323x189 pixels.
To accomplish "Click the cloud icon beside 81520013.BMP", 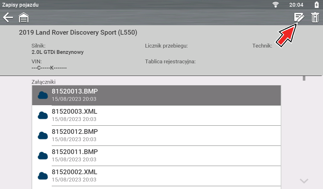I will click(x=43, y=95).
